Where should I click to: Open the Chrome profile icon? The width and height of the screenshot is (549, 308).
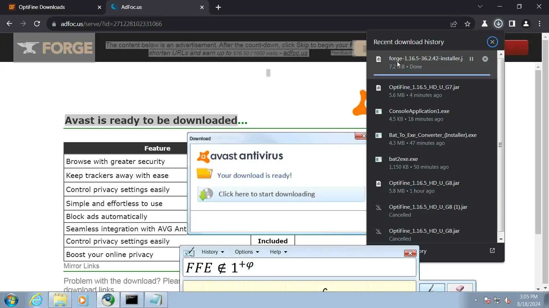[x=526, y=24]
